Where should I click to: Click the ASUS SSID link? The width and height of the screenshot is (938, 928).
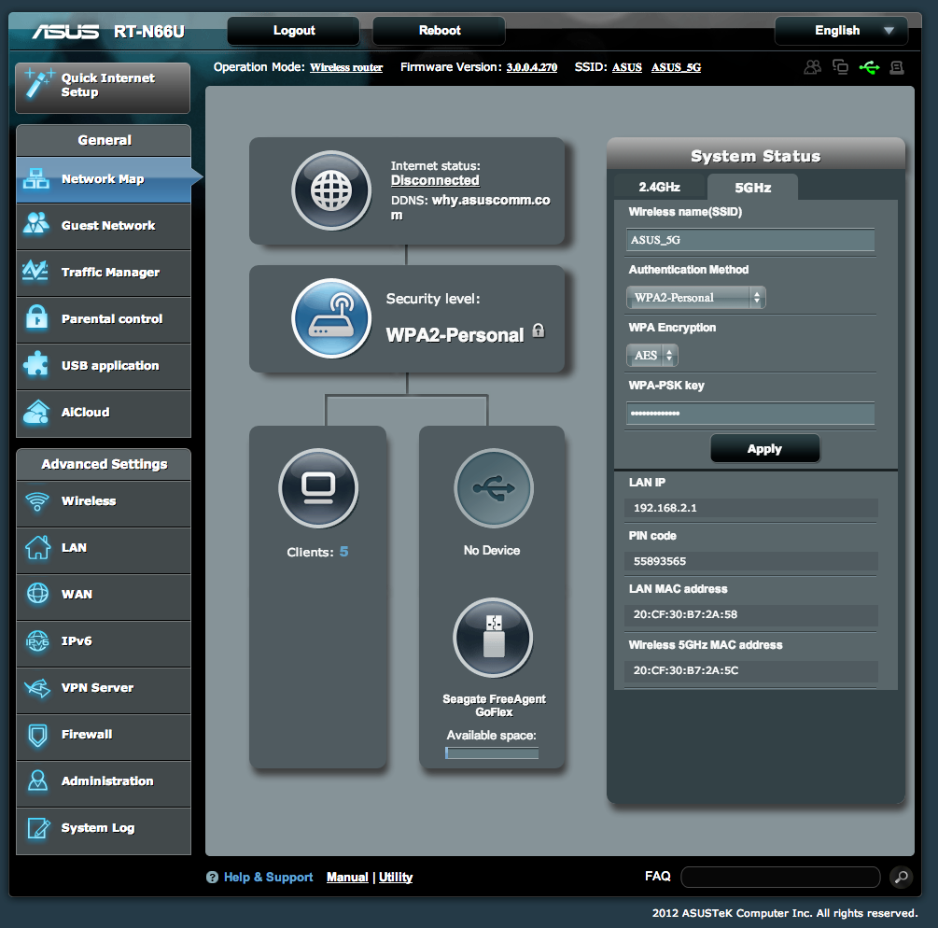point(627,67)
